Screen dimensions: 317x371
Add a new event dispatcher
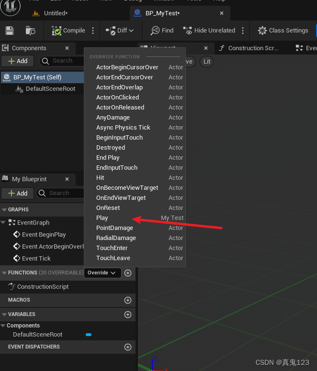click(x=128, y=347)
